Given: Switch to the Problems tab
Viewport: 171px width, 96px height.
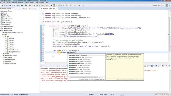Looking at the screenshot, I should (x=45, y=66).
